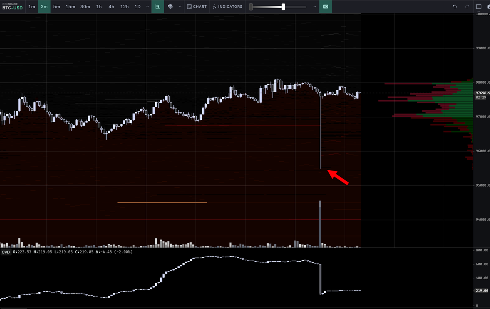Expand the dropdown next to heatmap tool icon
The image size is (490, 309).
pyautogui.click(x=180, y=7)
